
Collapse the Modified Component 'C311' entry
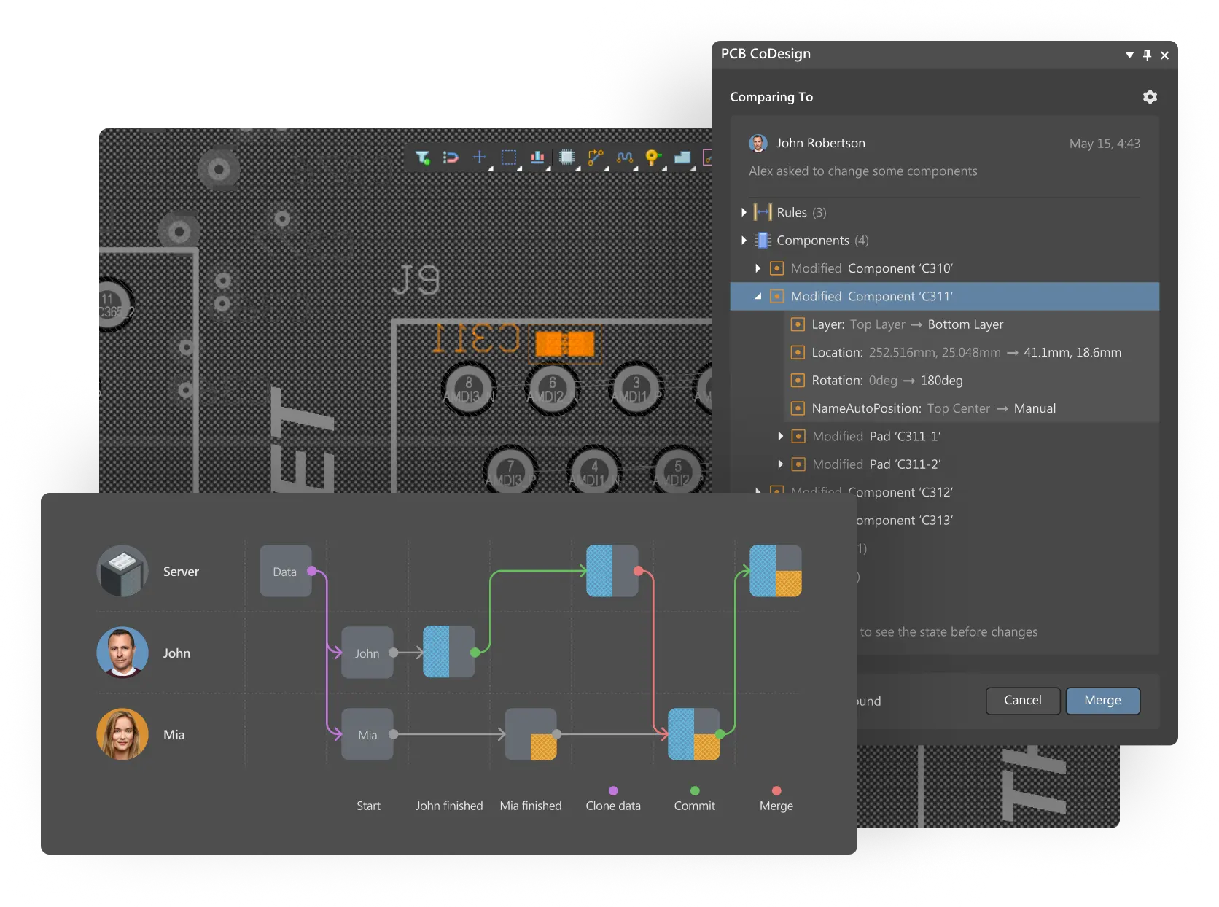[x=757, y=296]
